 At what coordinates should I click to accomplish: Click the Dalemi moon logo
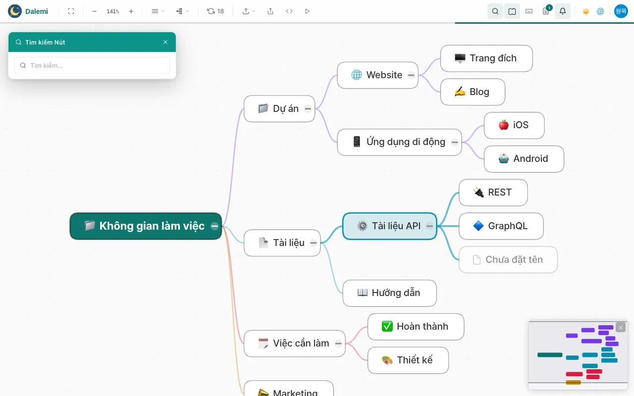(x=15, y=11)
